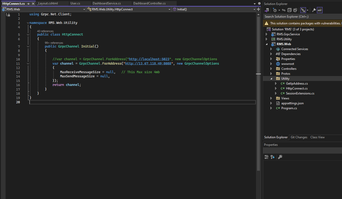Toggle file nesting view button
Screen dimensions: 342x199
pos(303,10)
